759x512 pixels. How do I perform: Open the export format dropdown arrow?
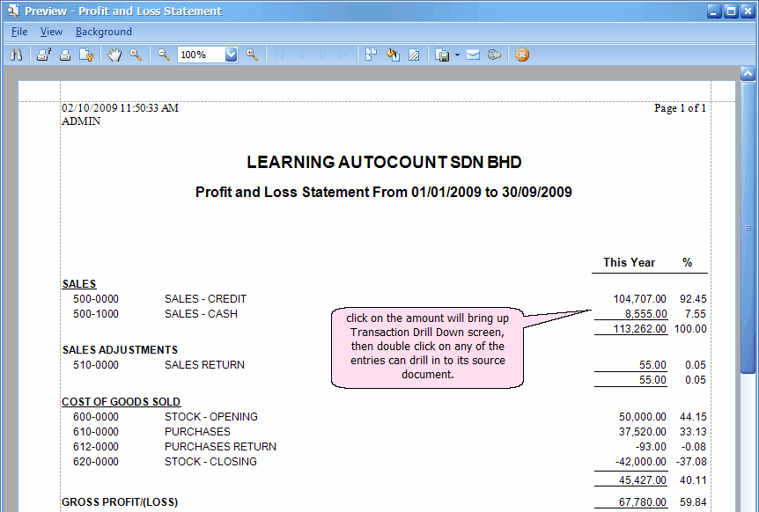pos(458,55)
